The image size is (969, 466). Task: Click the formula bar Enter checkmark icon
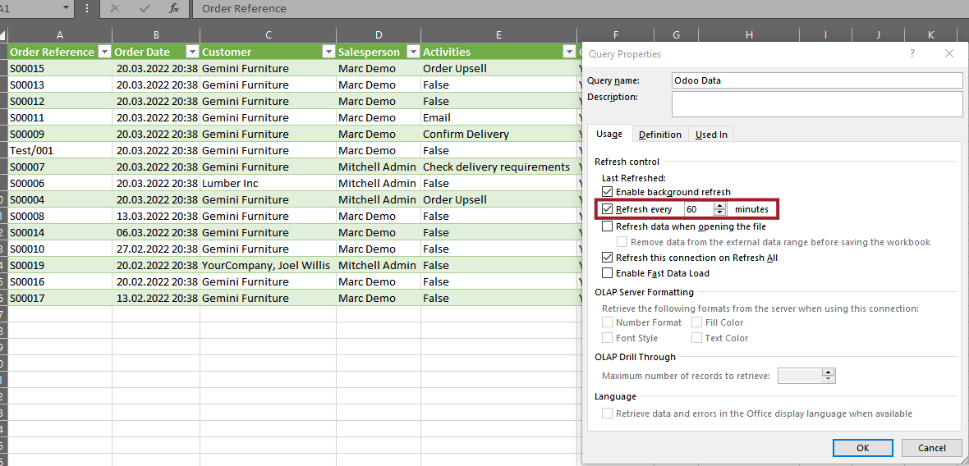click(x=145, y=8)
